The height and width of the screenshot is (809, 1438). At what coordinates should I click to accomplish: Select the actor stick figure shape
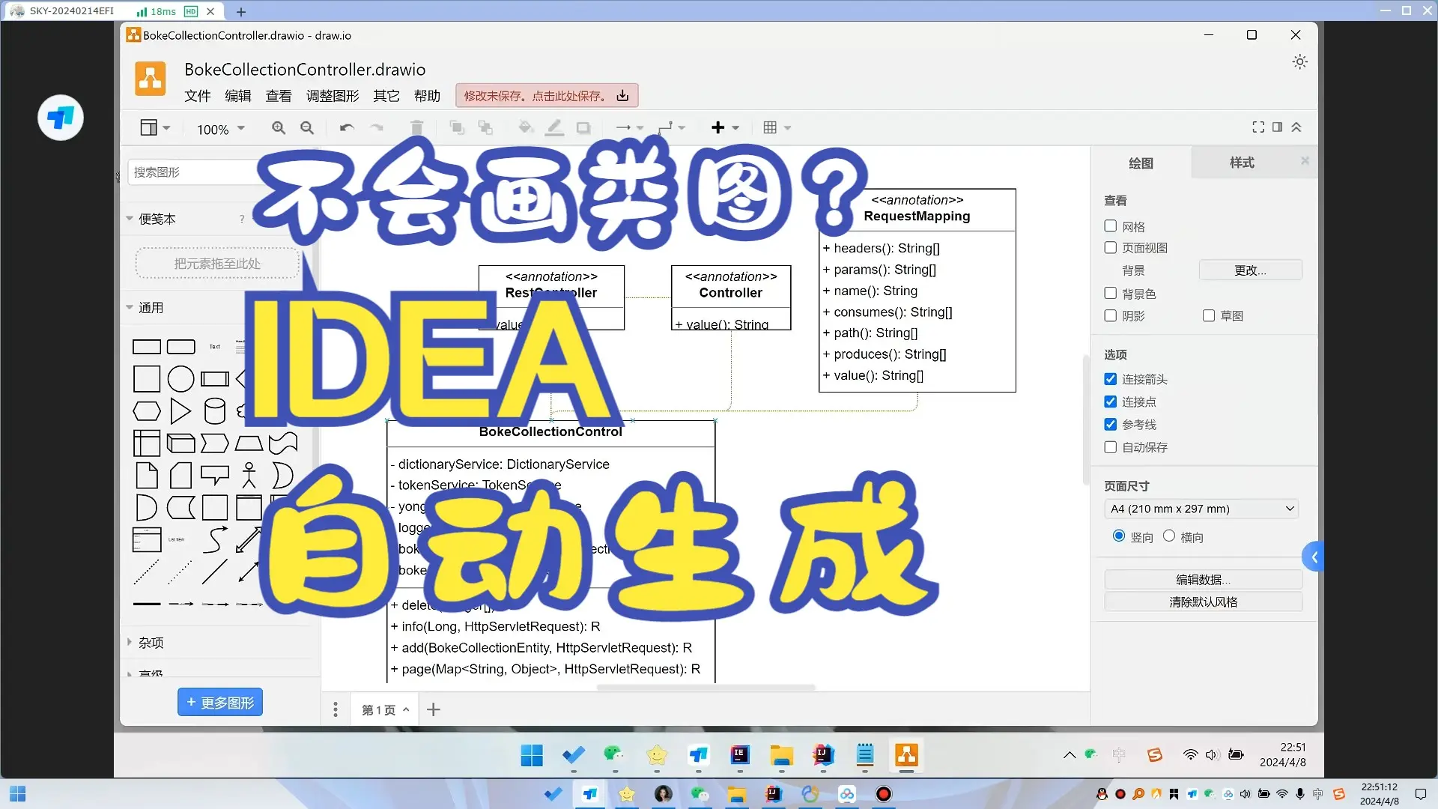tap(249, 476)
